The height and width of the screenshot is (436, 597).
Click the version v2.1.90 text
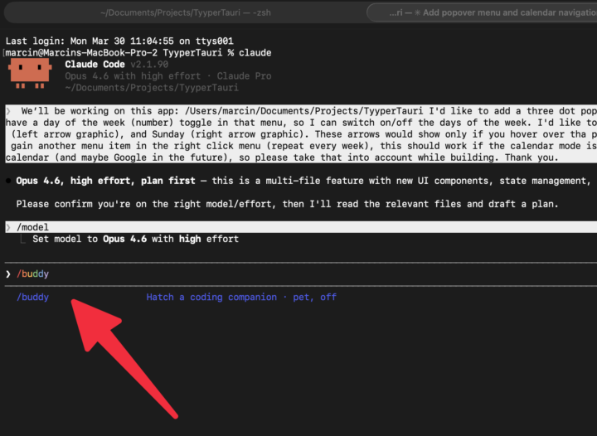tap(149, 65)
